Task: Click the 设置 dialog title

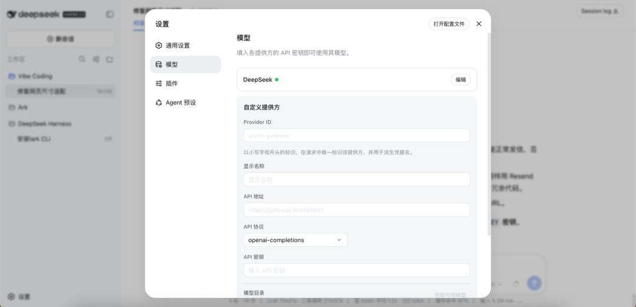Action: 163,24
